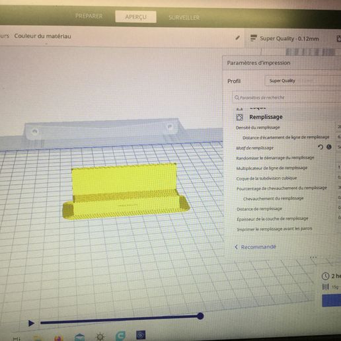Select the indented Chevauchement du remplissage setting

(x=274, y=199)
